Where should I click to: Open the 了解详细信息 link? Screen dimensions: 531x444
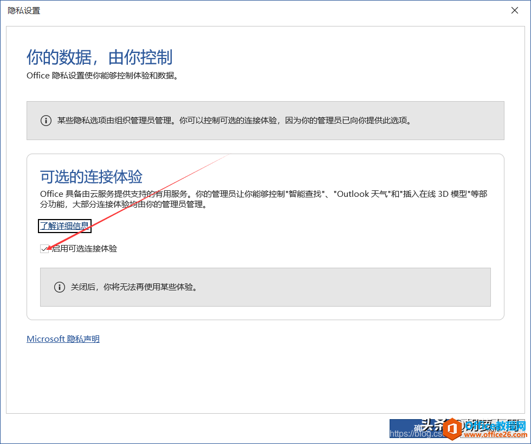(64, 226)
